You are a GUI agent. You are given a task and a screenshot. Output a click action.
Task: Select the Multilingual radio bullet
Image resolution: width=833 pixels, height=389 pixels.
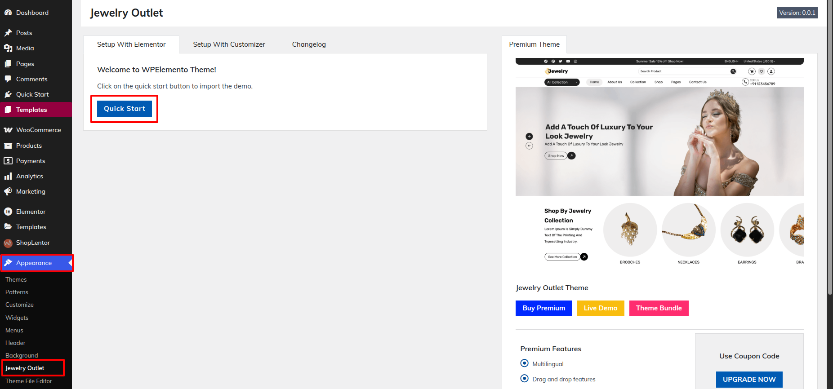tap(524, 363)
